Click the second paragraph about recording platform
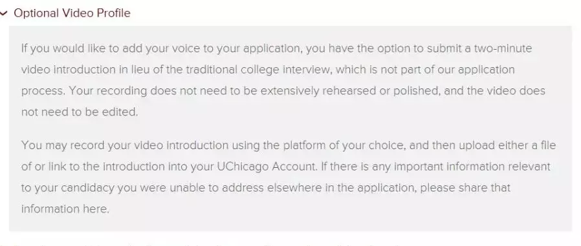Screen dimensions: 581x246 coord(289,177)
